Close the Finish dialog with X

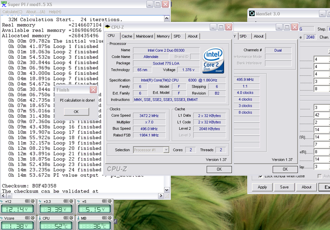pos(93,90)
